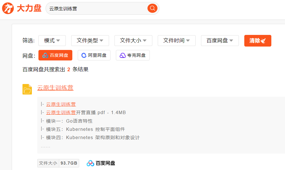Open the 云原生训练营开营直播.pdf link
Image resolution: width=285 pixels, height=170 pixels.
coord(75,113)
